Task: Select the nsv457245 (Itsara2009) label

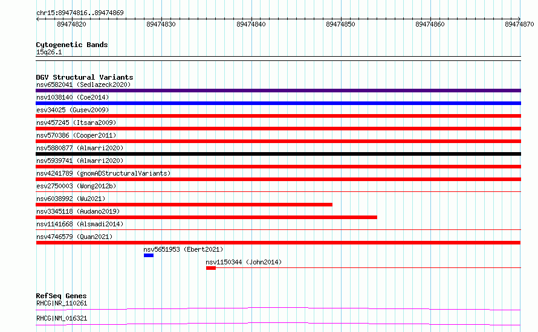Action: pyautogui.click(x=76, y=123)
